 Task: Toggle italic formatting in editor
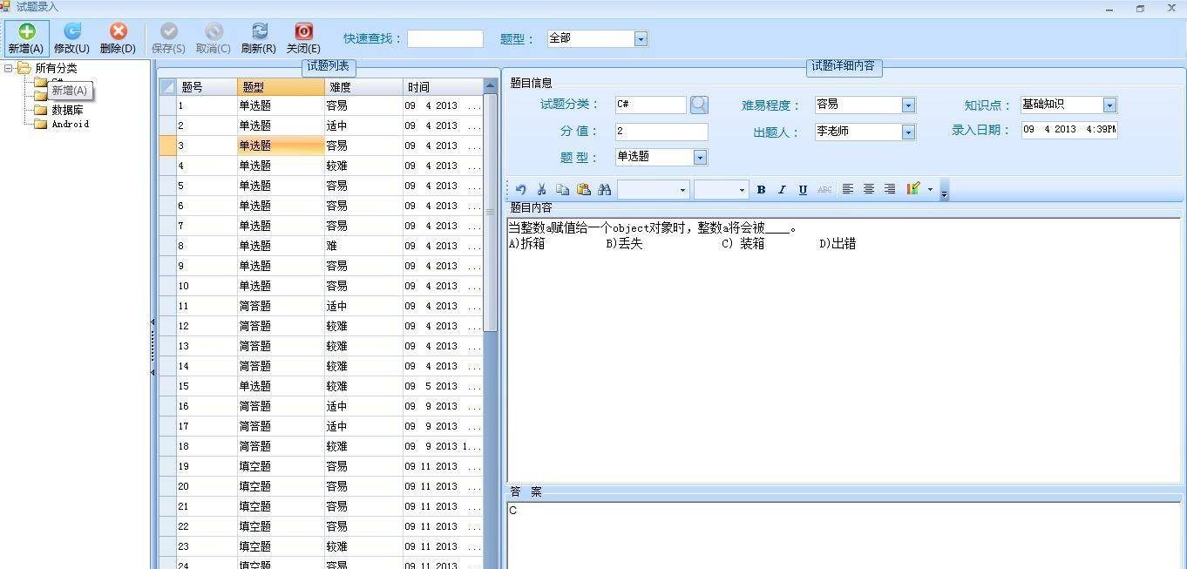click(x=782, y=189)
